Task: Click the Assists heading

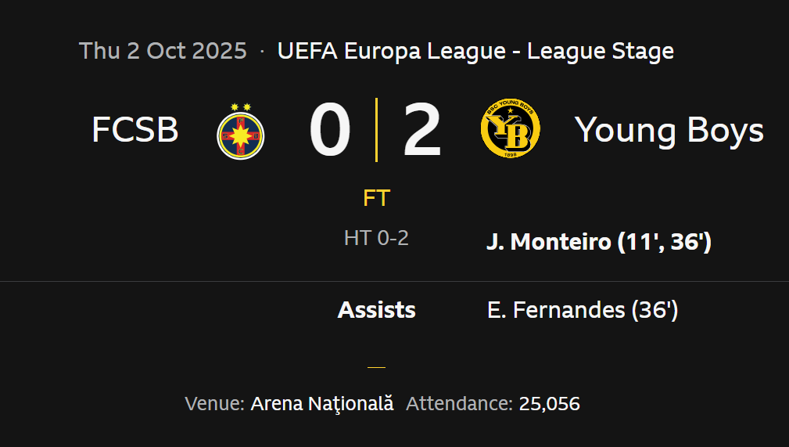Action: click(x=376, y=310)
